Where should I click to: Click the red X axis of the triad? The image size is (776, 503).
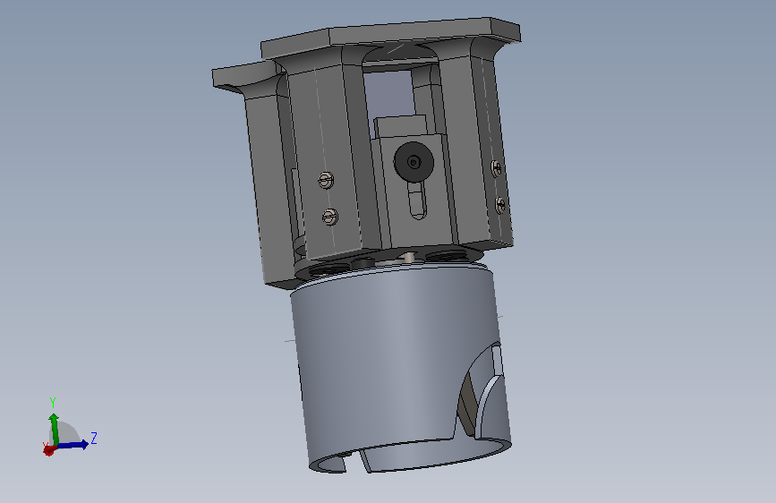click(48, 450)
